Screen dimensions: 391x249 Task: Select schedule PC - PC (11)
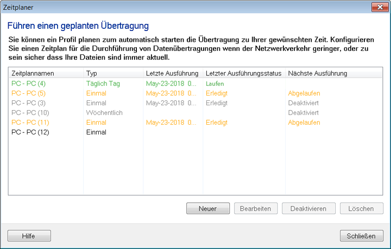[30, 123]
